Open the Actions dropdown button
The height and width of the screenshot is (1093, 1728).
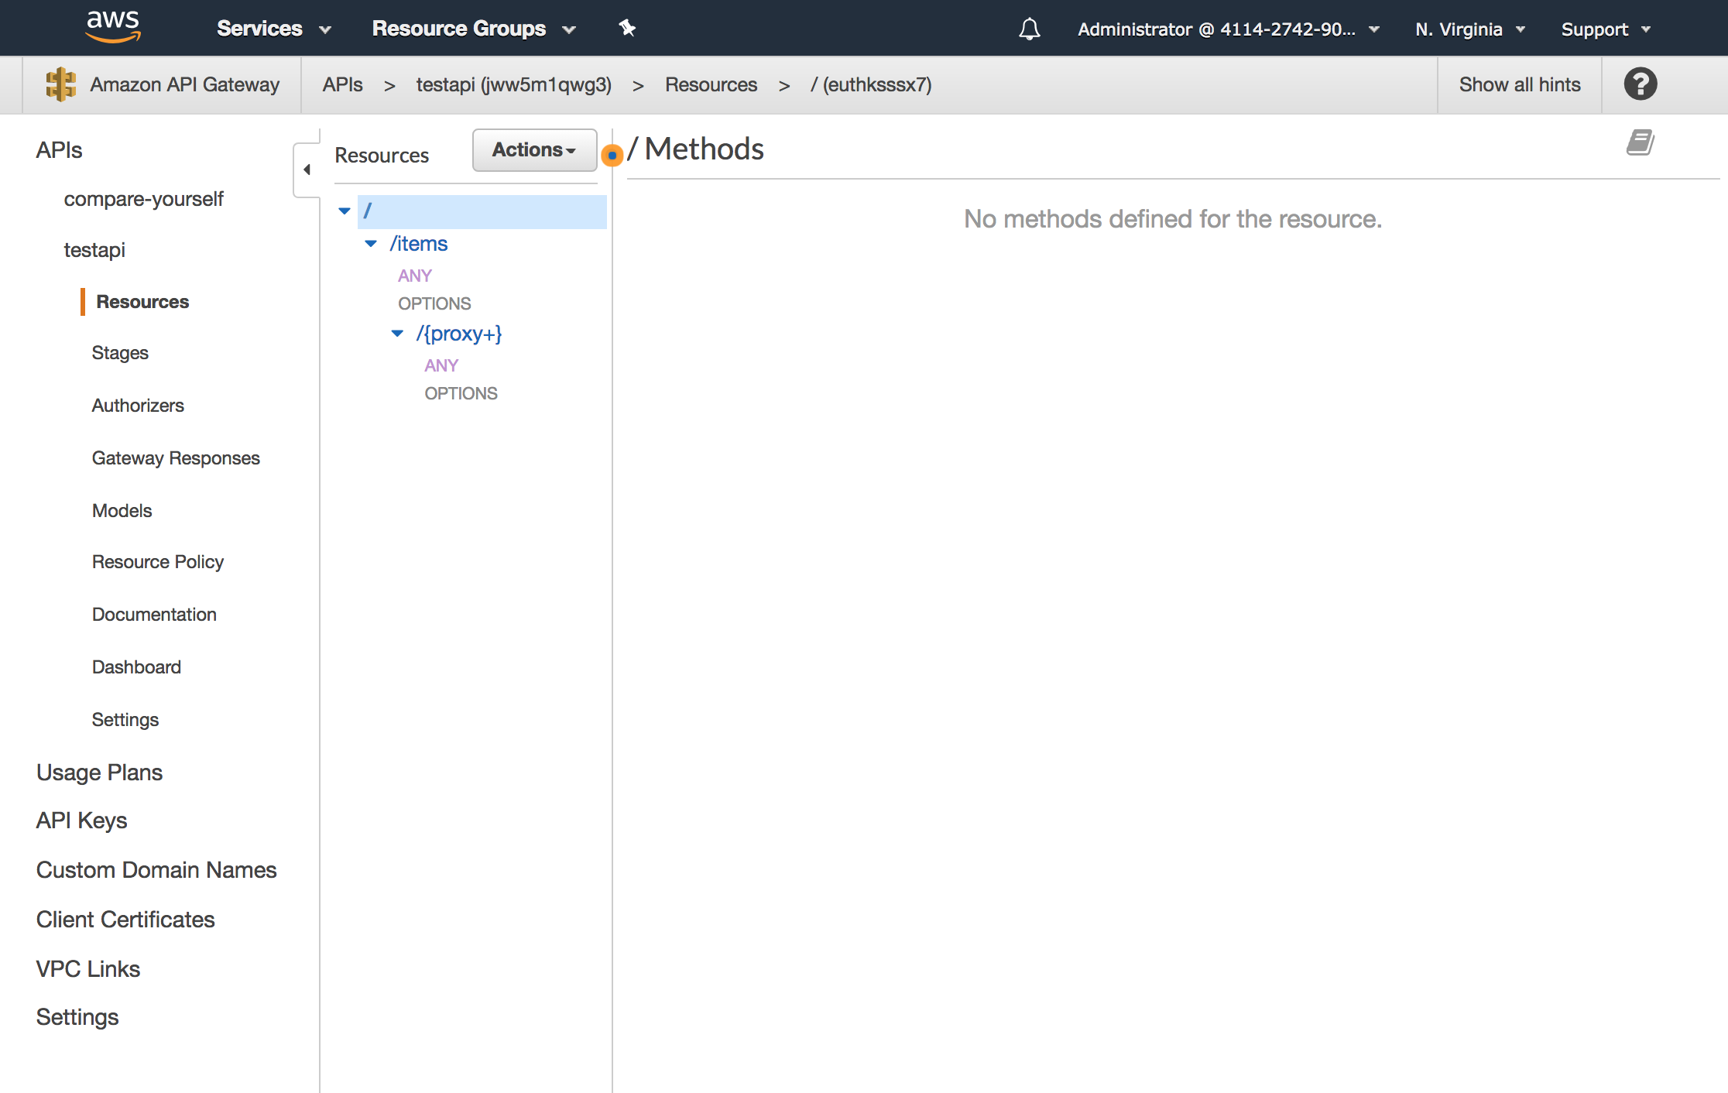(534, 150)
